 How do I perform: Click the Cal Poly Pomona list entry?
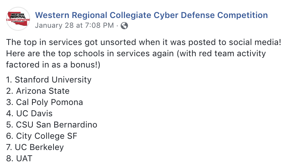point(44,102)
